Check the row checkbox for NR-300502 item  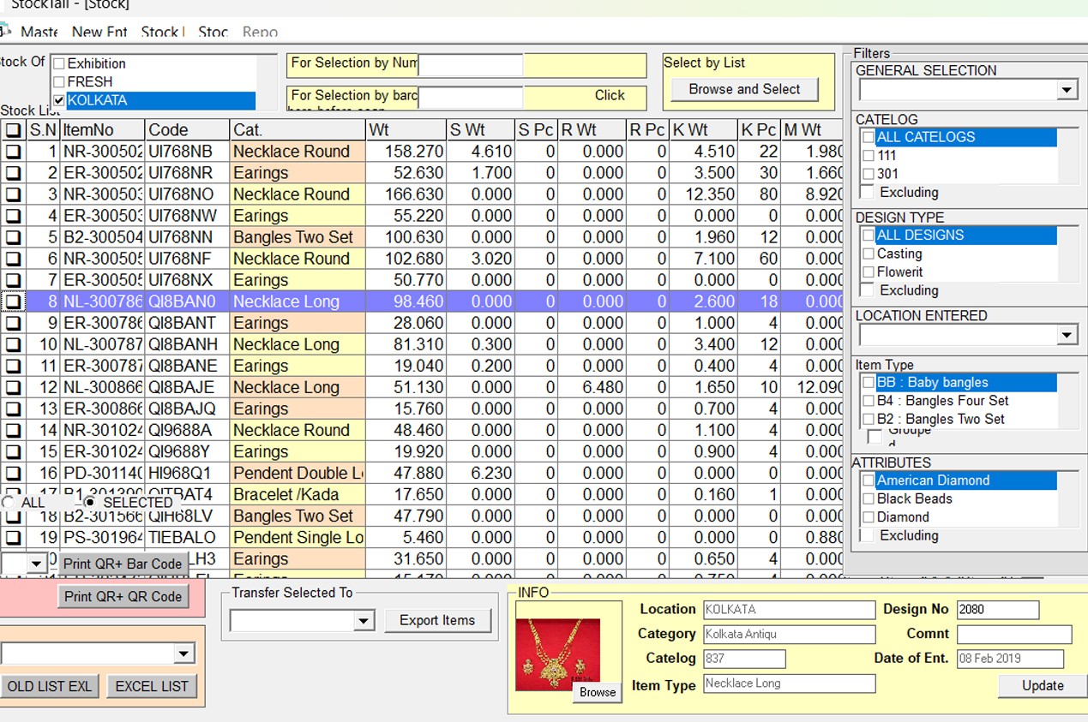[x=13, y=152]
